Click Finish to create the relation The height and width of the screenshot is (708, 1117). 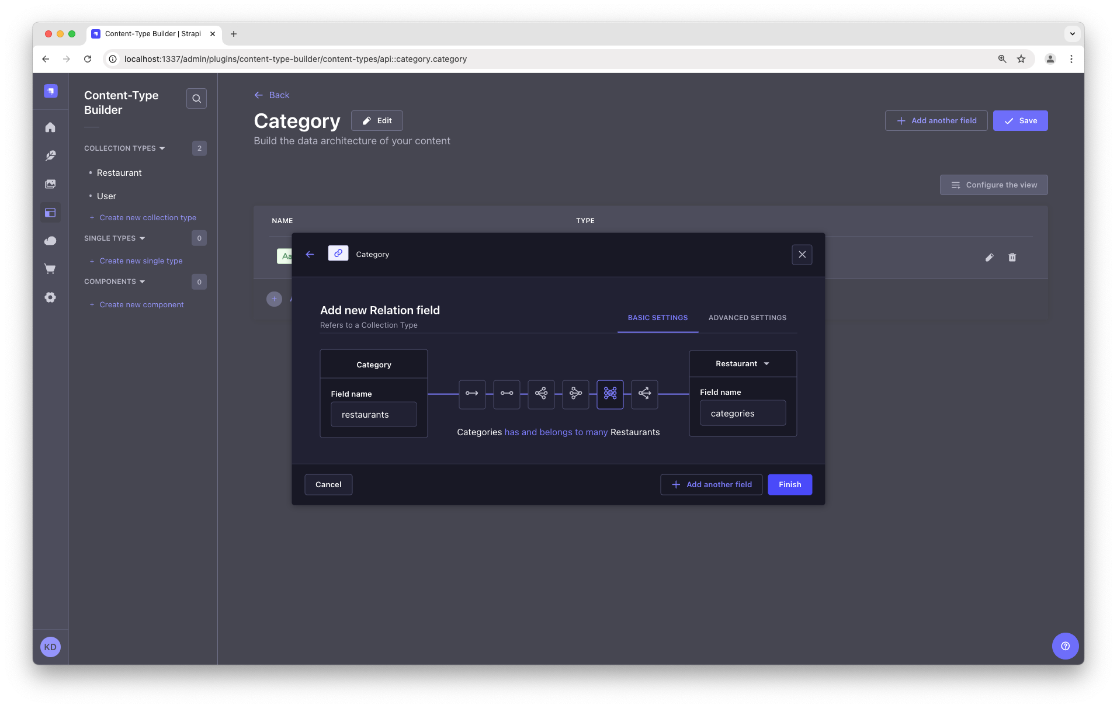(789, 484)
